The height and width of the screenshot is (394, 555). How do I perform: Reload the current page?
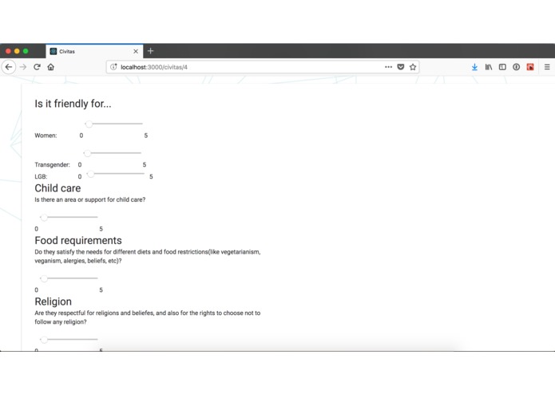pos(38,67)
